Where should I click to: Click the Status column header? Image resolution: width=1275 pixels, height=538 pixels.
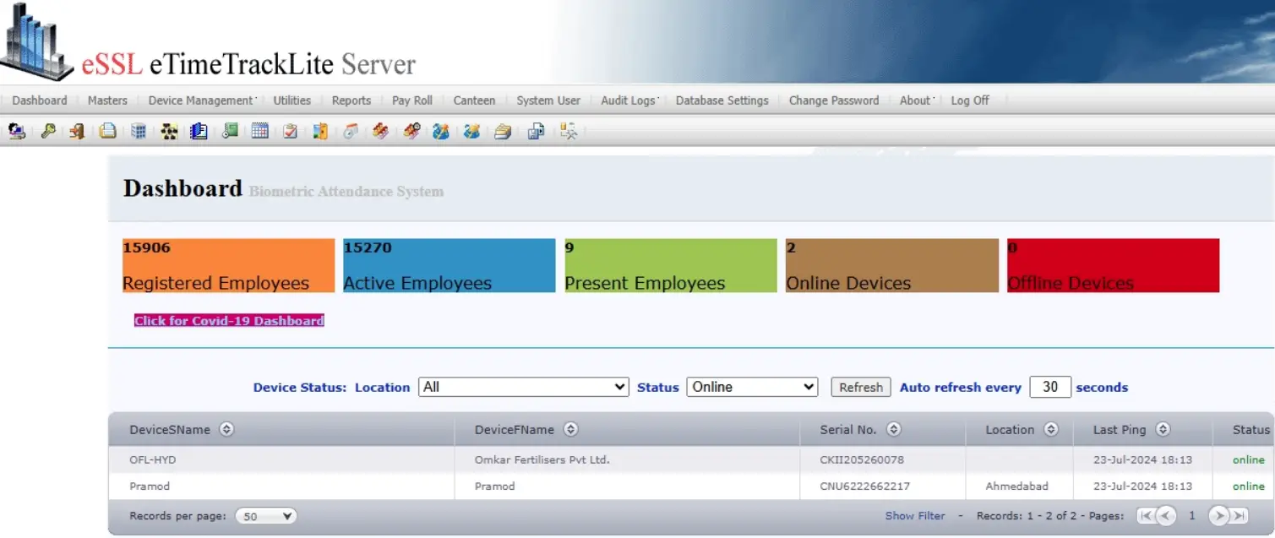pos(1250,429)
